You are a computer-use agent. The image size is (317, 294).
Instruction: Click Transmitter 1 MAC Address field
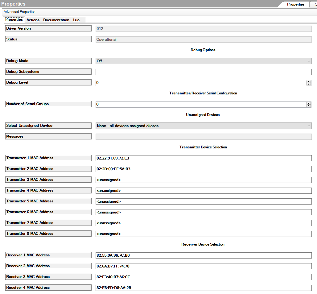click(x=204, y=158)
